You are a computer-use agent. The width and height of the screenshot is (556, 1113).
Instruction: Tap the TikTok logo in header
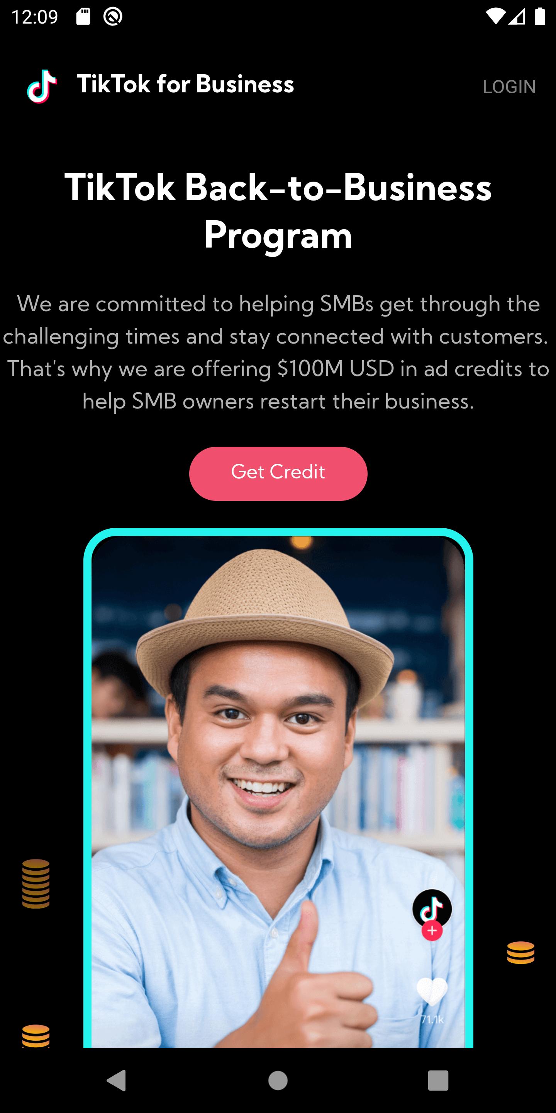click(42, 87)
